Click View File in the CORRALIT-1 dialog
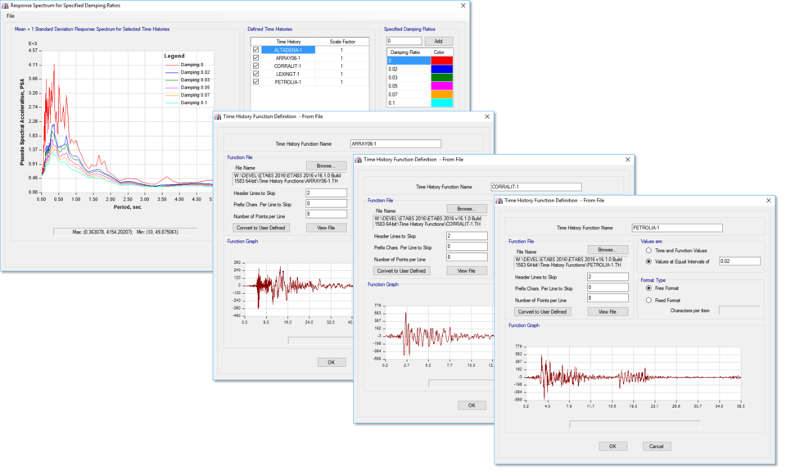This screenshot has width=786, height=476. (467, 270)
